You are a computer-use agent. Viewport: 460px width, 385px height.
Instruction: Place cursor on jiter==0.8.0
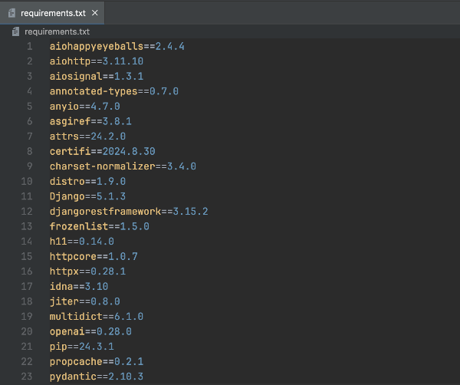coord(85,301)
